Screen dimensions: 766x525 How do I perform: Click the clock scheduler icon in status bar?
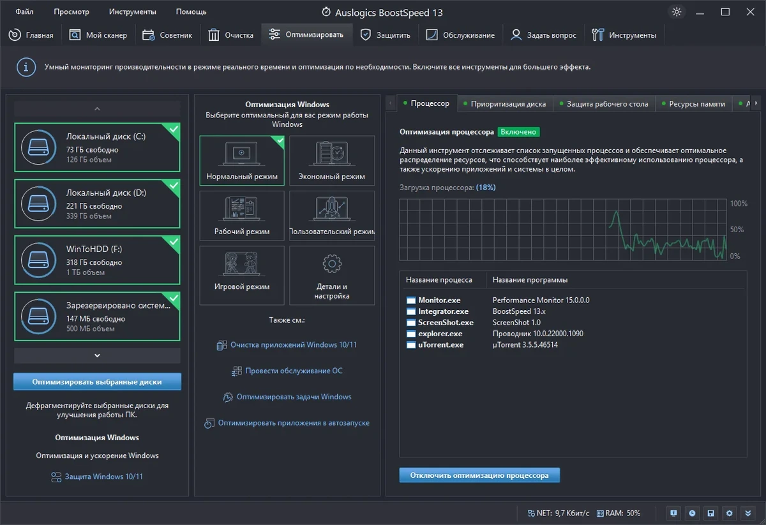[693, 513]
